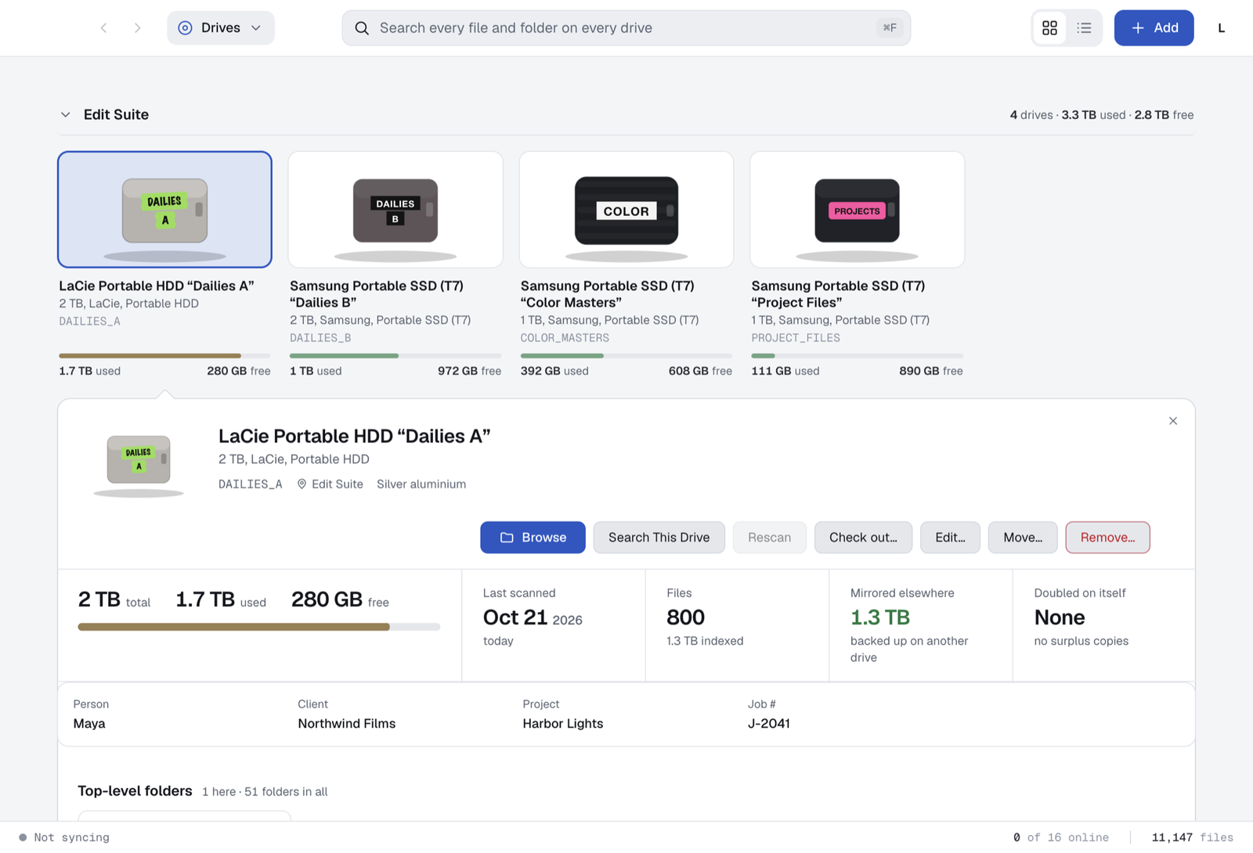Click the Dailies A usage bar in card

[x=164, y=356]
